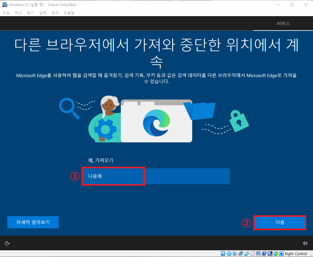Maximize the VirtualBox window
313x257 pixels.
(x=292, y=5)
